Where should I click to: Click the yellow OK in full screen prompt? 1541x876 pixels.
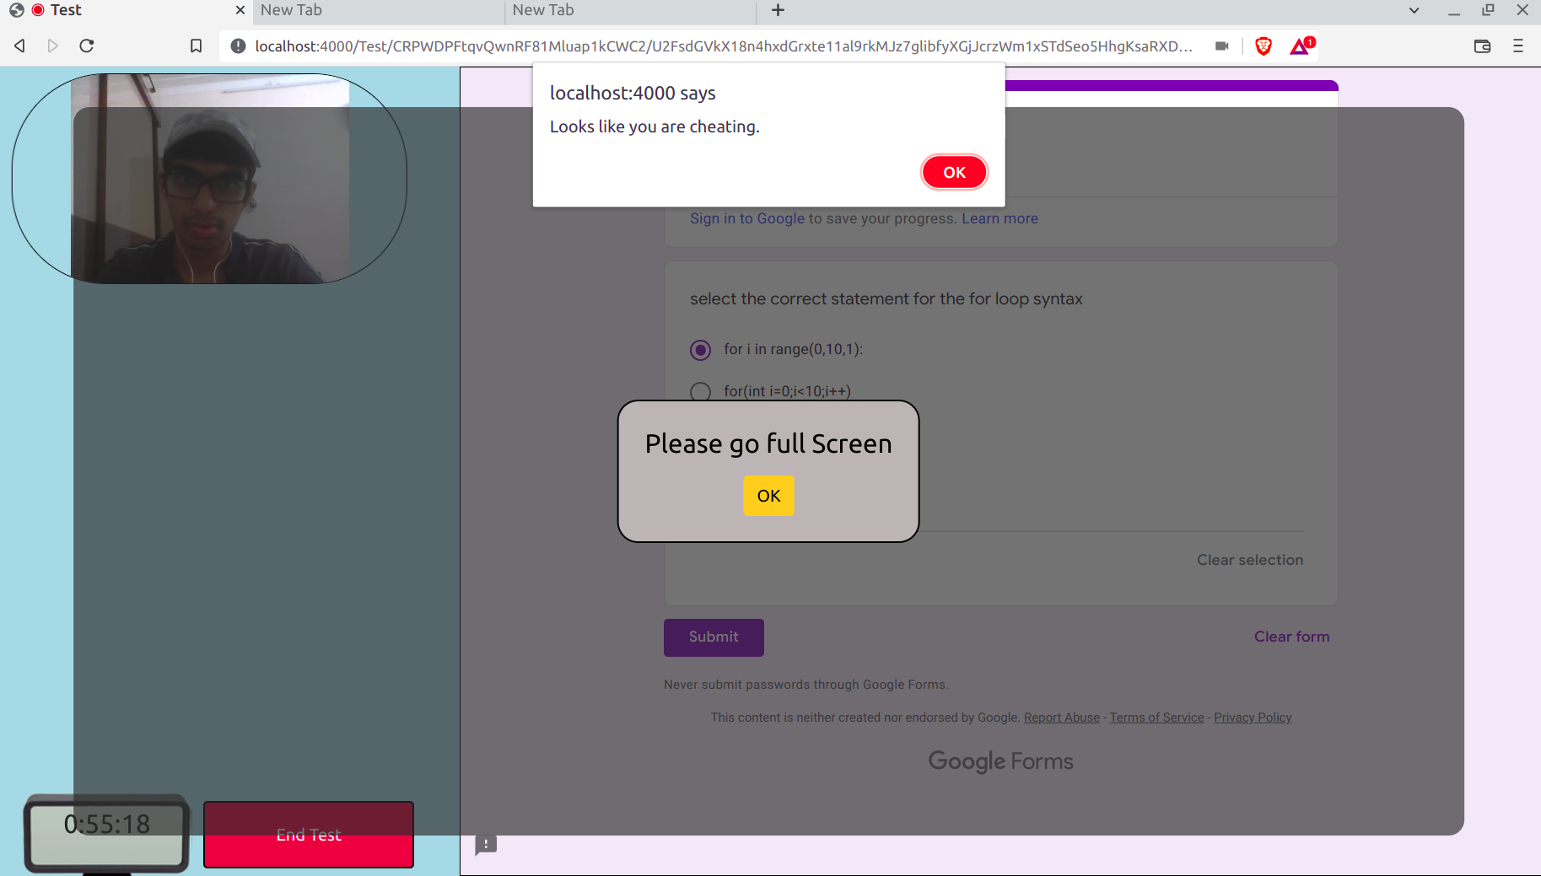click(768, 496)
